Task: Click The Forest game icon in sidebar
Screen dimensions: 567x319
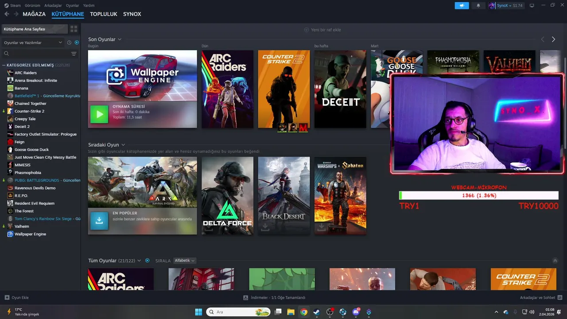Action: [x=10, y=211]
